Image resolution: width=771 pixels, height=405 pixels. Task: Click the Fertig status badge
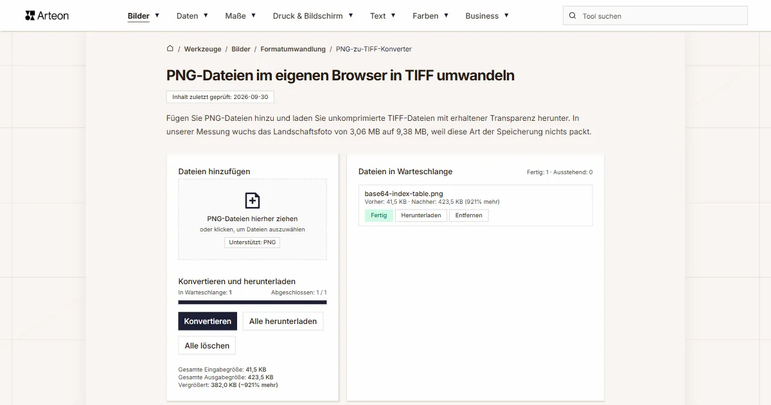coord(379,215)
